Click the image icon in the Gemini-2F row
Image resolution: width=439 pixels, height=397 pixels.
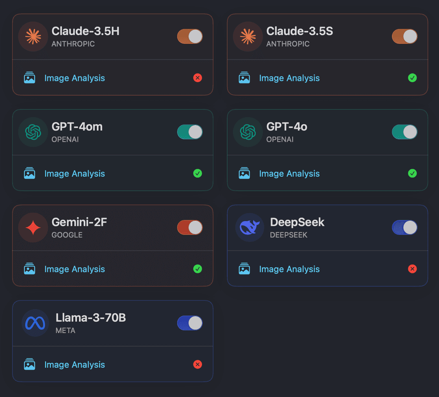(29, 269)
